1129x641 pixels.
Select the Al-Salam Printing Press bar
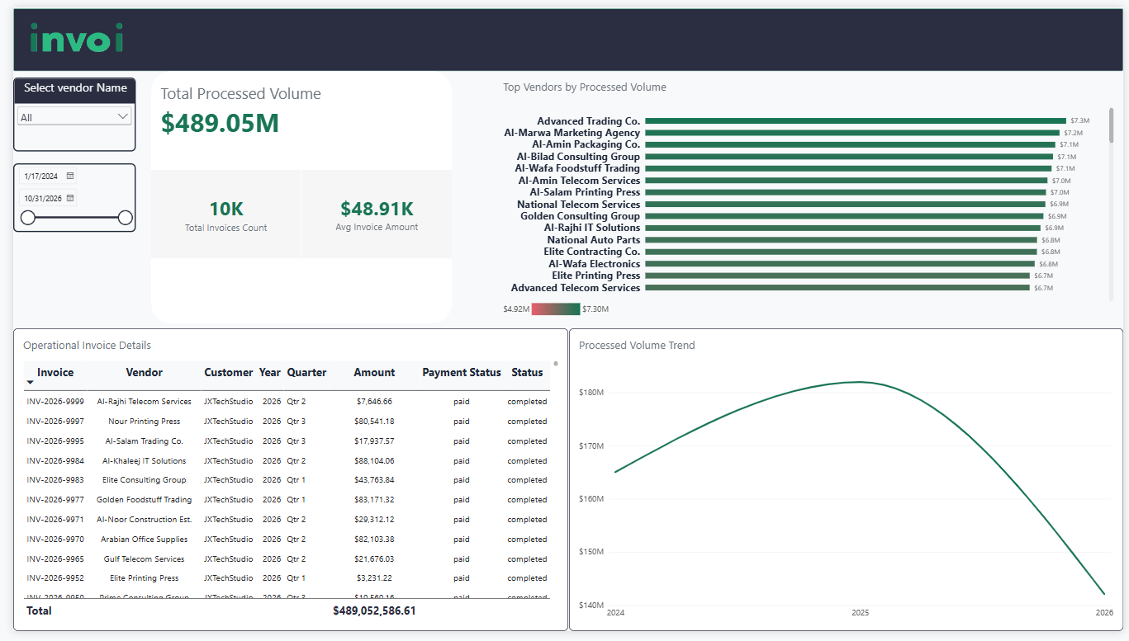[846, 192]
